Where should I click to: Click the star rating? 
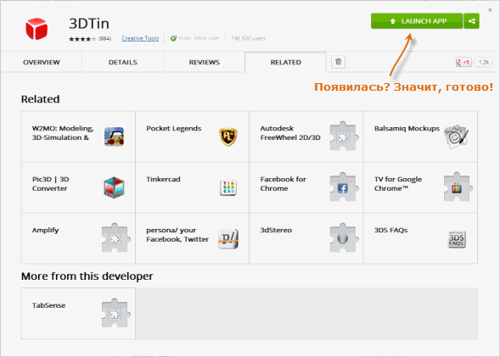pyautogui.click(x=82, y=39)
